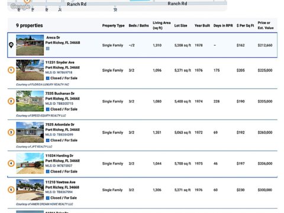Viewport: 284px width, 213px height.
Task: Click the grey status square under Areca Dr
Action: 48,49
